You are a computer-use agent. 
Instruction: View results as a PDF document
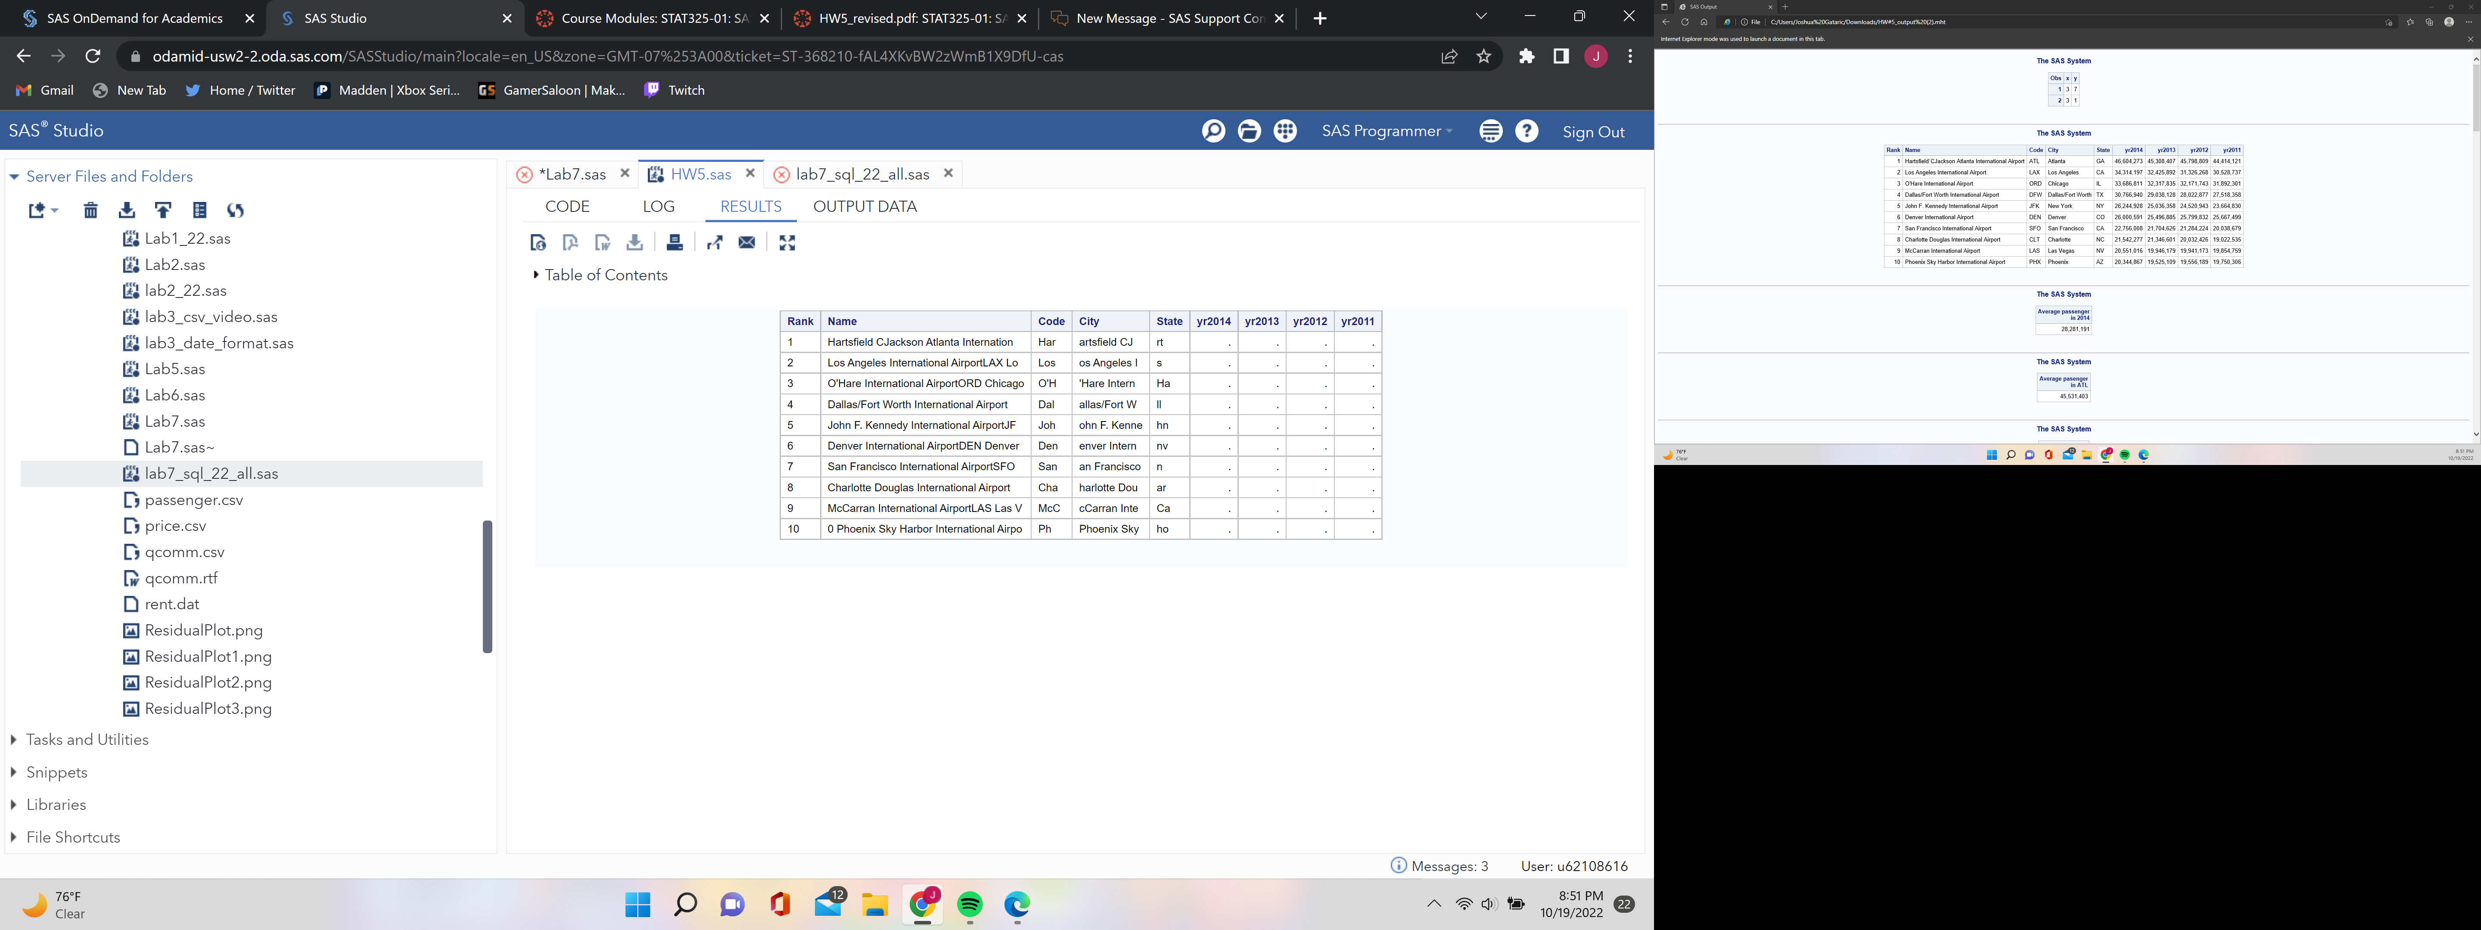(571, 242)
